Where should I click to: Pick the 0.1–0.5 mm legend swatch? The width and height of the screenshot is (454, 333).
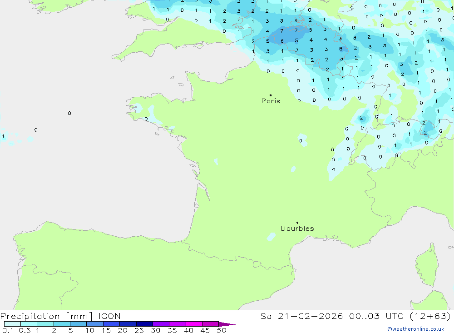[12, 324]
